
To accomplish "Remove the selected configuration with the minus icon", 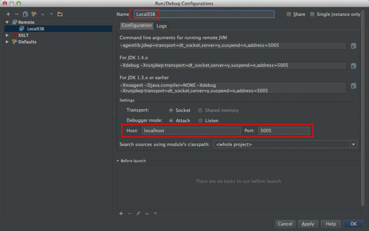I will [x=17, y=14].
